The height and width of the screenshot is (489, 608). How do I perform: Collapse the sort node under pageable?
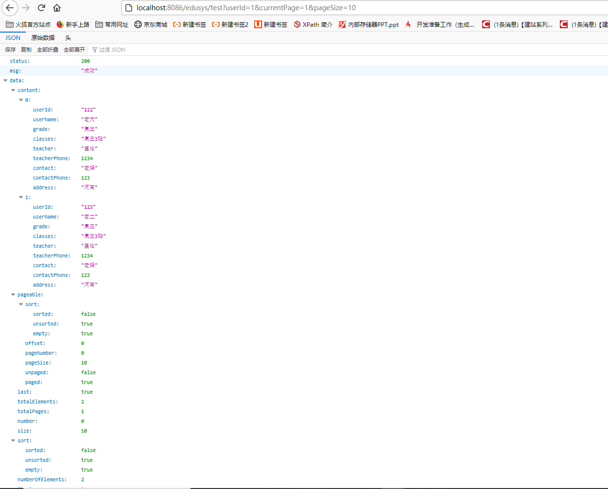pos(21,304)
